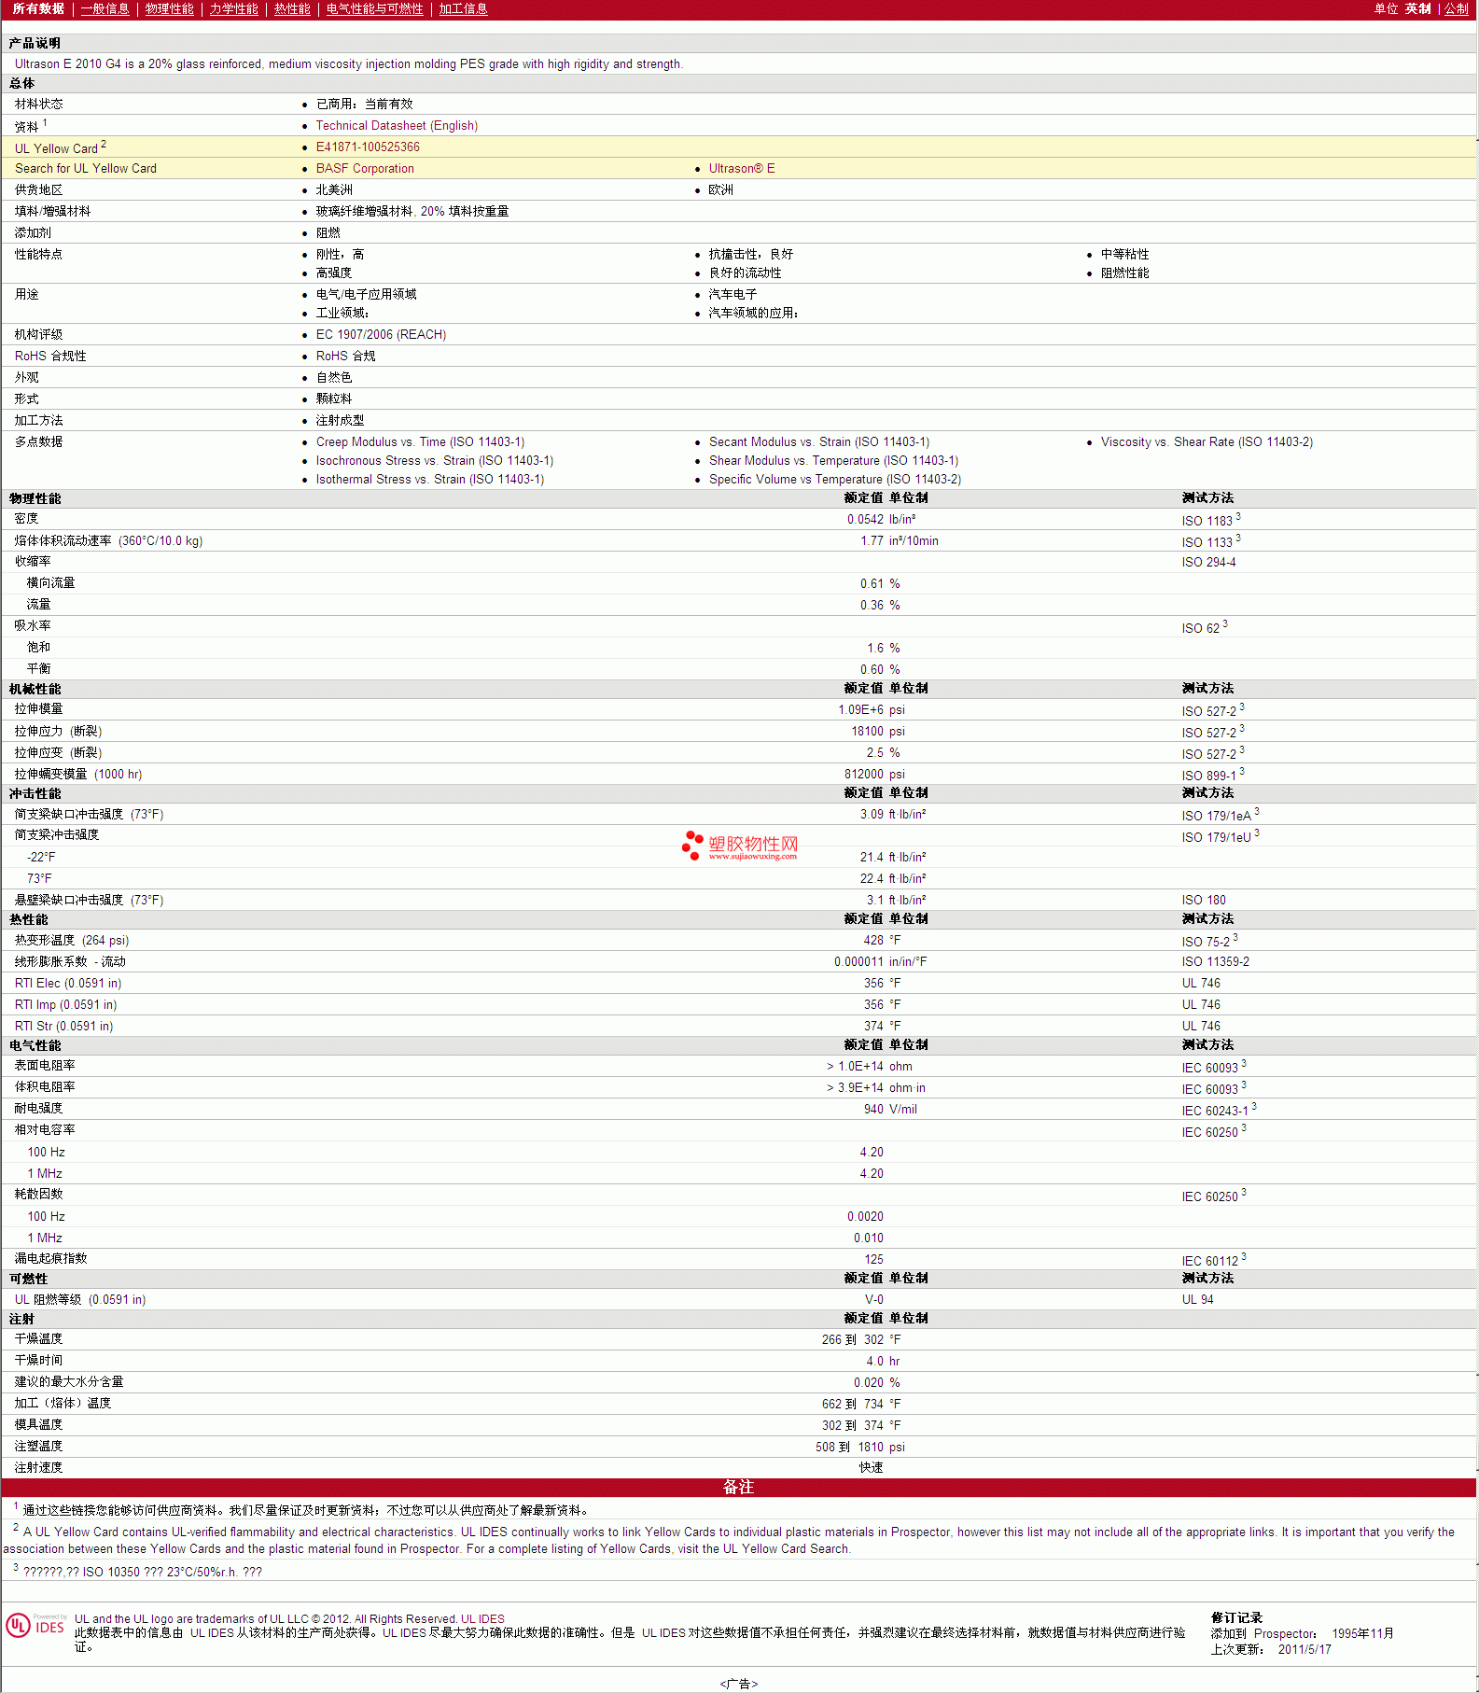Select the V-0 flame rating value

click(873, 1300)
